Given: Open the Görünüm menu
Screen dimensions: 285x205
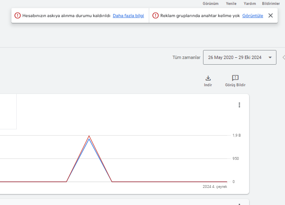Looking at the screenshot, I should 210,4.
